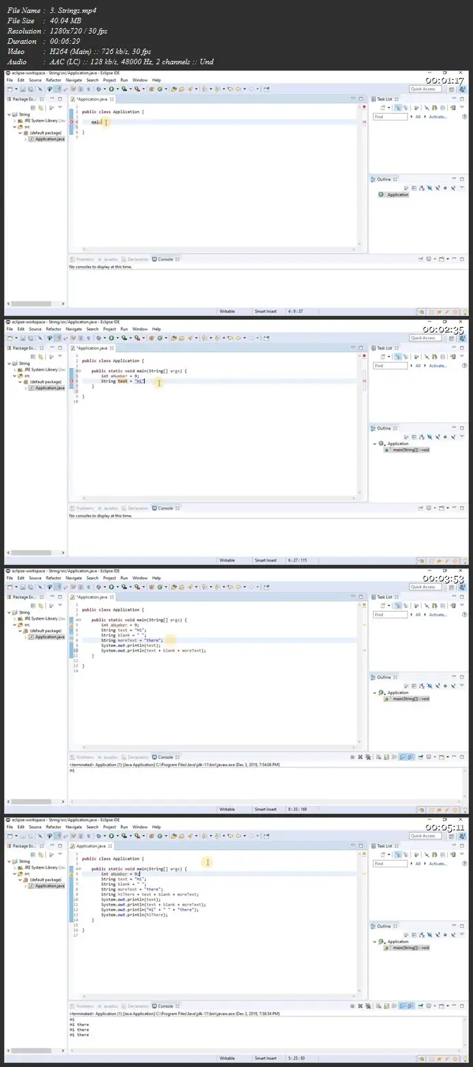Collapse src folder in 00:03:53 frame tree
This screenshot has width=473, height=1067.
pos(14,624)
